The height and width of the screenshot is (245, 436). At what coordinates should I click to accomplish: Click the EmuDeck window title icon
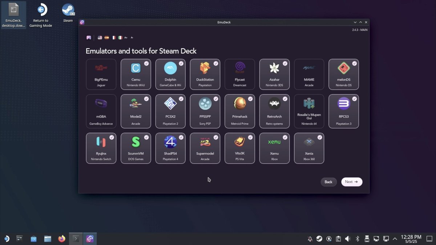coord(82,22)
